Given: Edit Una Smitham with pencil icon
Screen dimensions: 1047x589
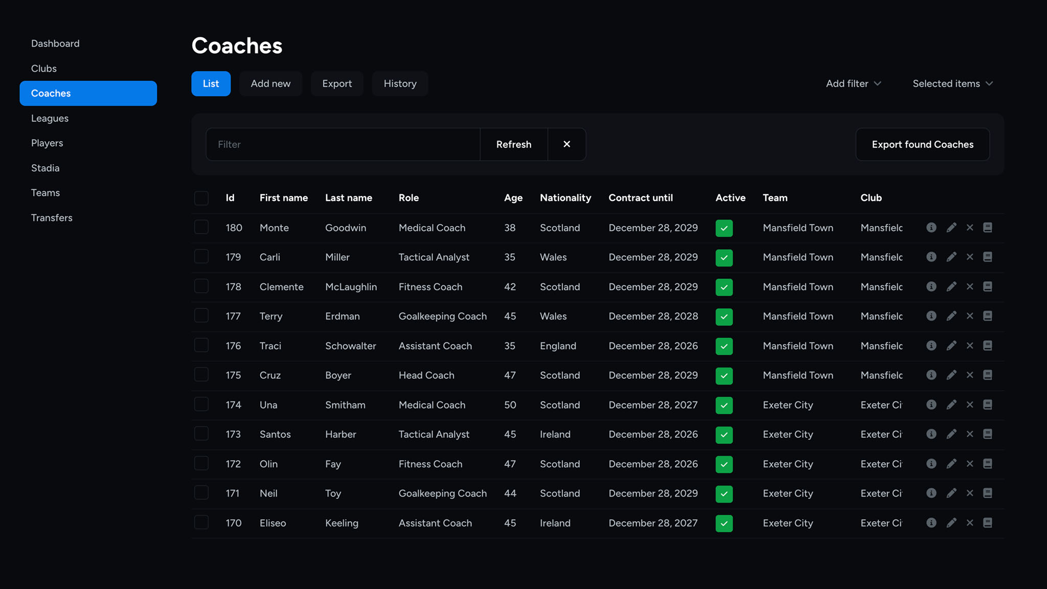Looking at the screenshot, I should [x=951, y=405].
